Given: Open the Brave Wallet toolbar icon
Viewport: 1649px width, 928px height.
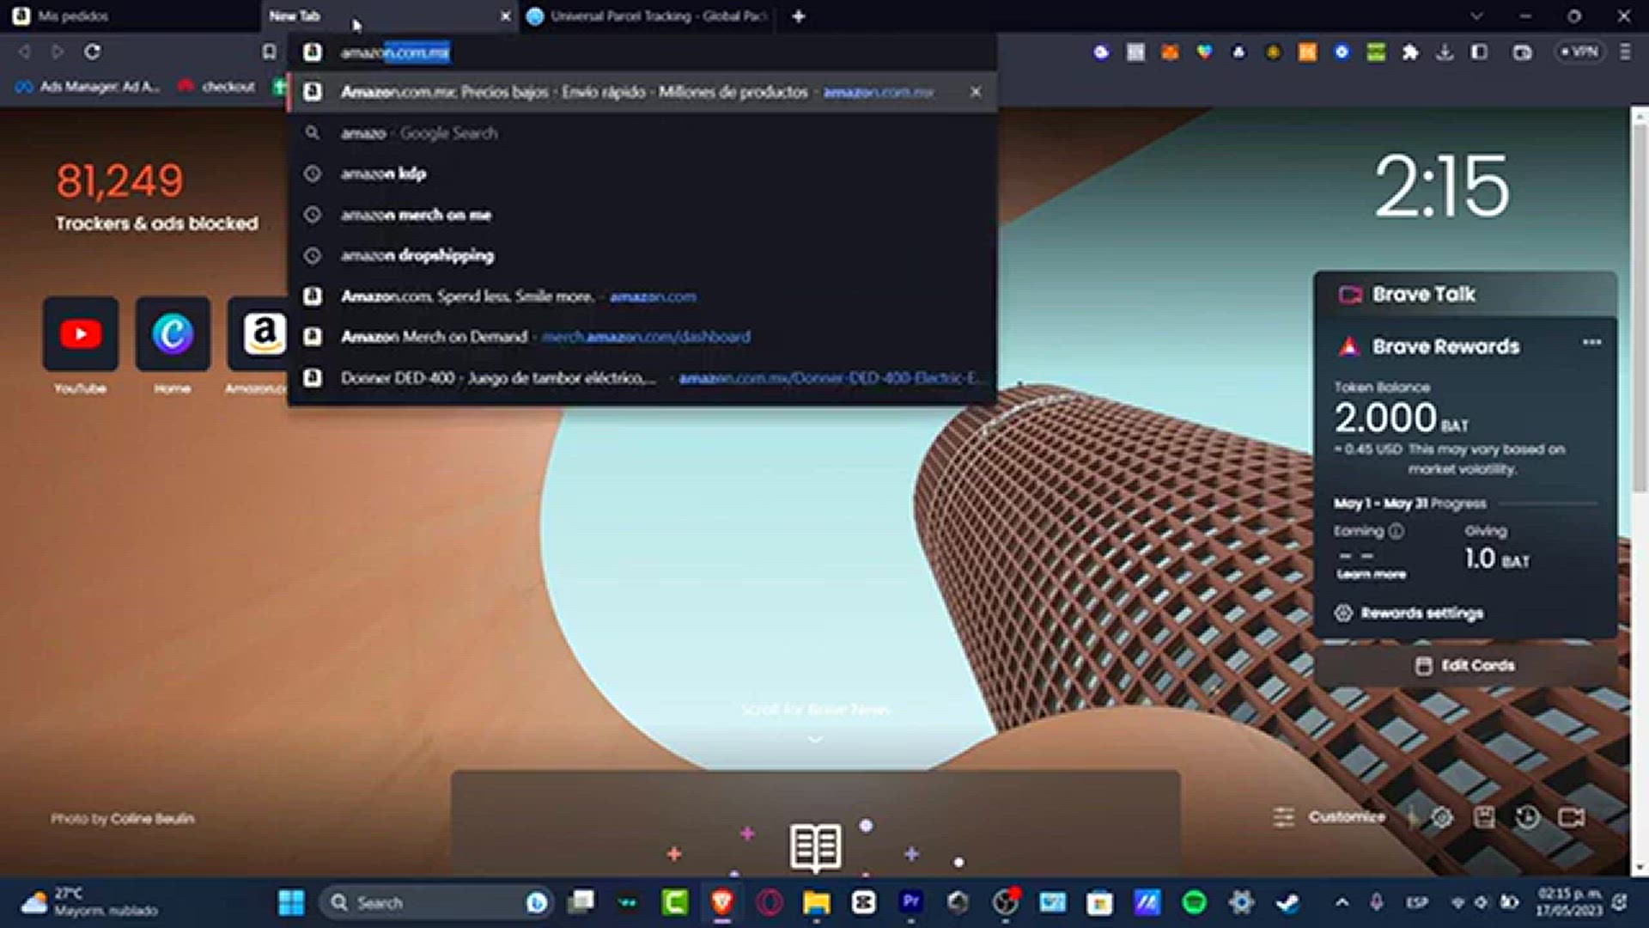Looking at the screenshot, I should pyautogui.click(x=1522, y=52).
